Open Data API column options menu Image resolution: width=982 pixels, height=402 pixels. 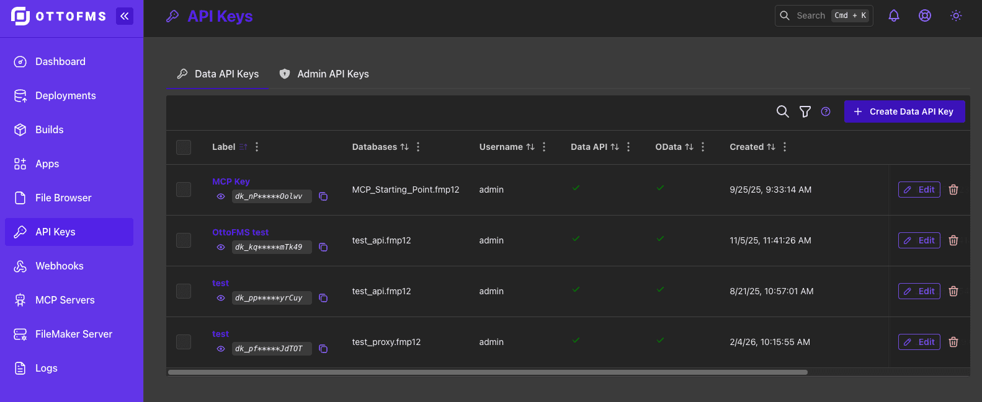628,147
